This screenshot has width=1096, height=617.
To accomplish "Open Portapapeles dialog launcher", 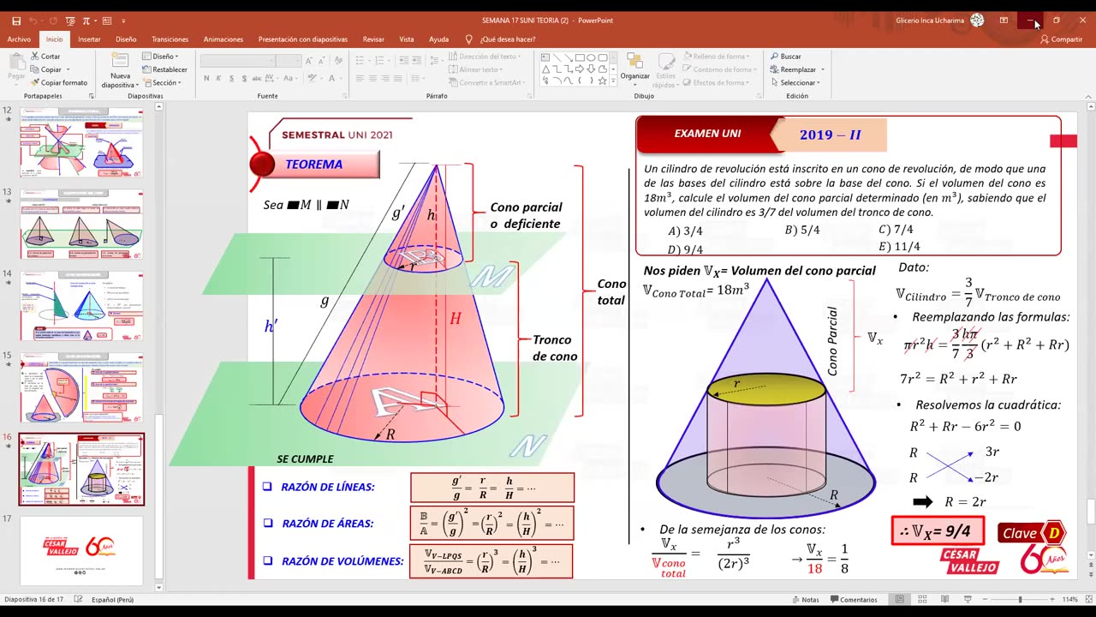I will click(92, 96).
